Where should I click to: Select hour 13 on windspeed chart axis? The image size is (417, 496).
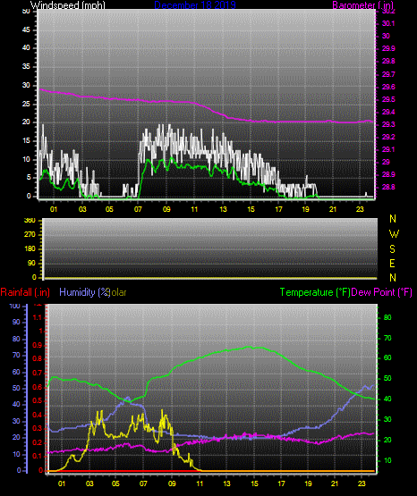pyautogui.click(x=224, y=209)
